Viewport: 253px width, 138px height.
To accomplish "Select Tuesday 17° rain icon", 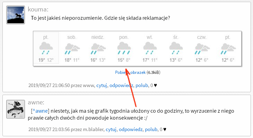I will 150,48.
